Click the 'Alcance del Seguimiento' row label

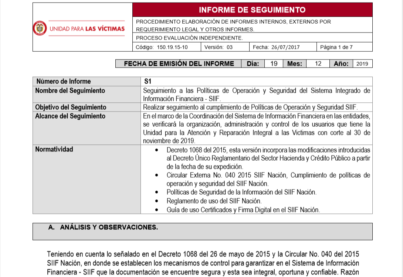tap(70, 116)
